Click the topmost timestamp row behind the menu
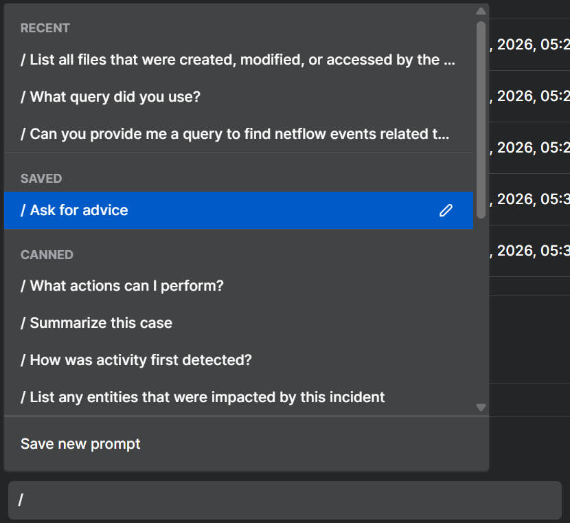Viewport: 570px width, 523px height. tap(529, 45)
